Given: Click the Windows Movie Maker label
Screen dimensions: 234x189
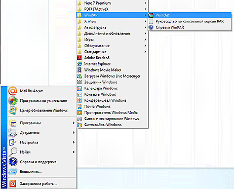Looking at the screenshot, I should [x=103, y=70].
